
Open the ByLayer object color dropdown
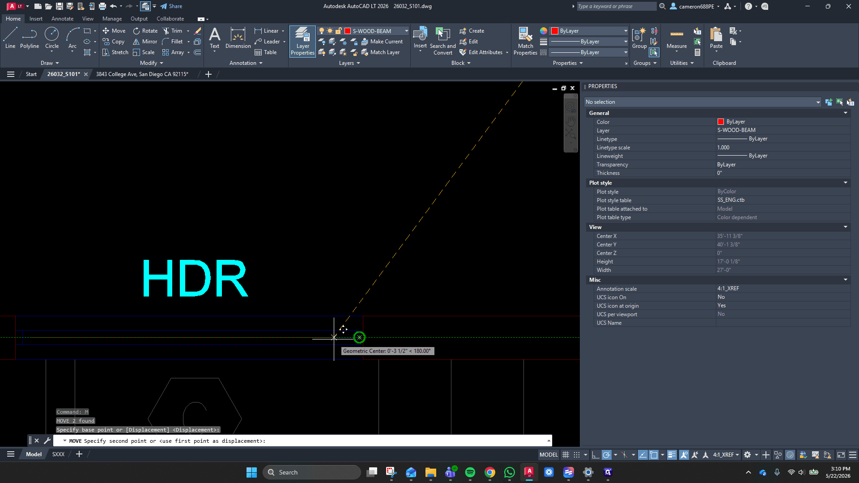(x=625, y=31)
